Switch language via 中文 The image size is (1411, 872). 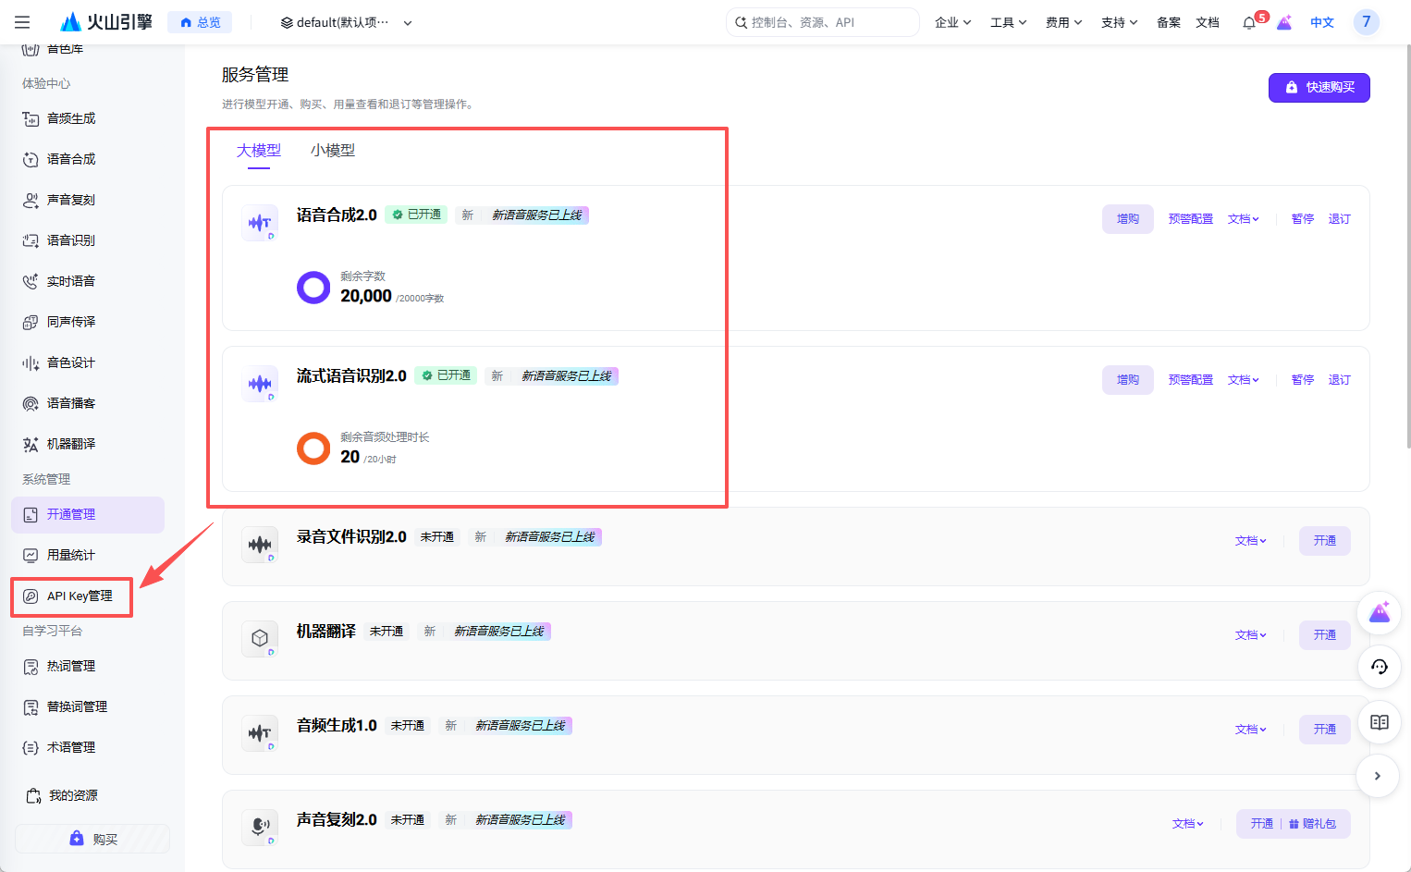pos(1322,22)
